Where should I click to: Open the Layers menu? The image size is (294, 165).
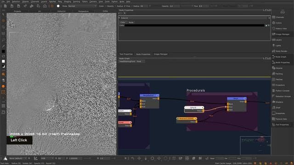[44, 1]
